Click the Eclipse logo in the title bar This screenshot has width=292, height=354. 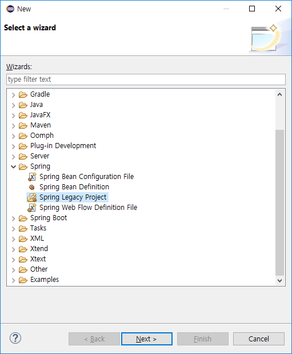[x=10, y=9]
